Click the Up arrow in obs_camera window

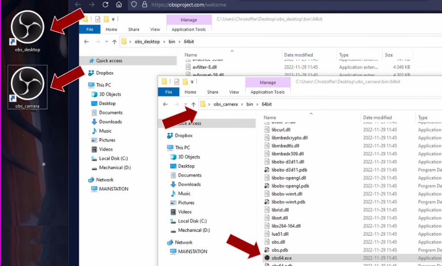coord(193,104)
